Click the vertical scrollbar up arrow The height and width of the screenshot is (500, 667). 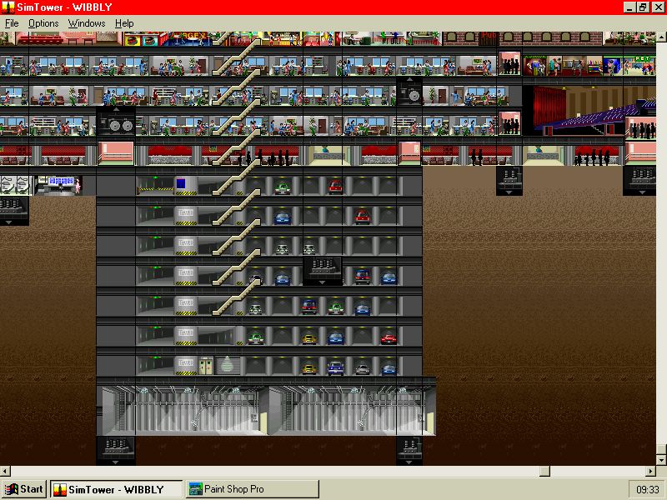(x=661, y=37)
